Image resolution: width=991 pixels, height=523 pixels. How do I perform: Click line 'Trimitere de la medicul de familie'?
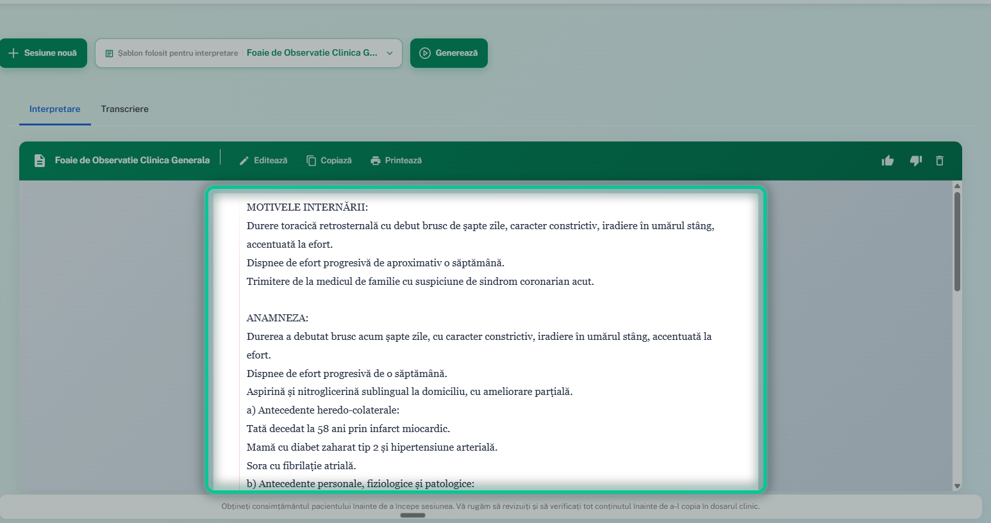pos(420,282)
